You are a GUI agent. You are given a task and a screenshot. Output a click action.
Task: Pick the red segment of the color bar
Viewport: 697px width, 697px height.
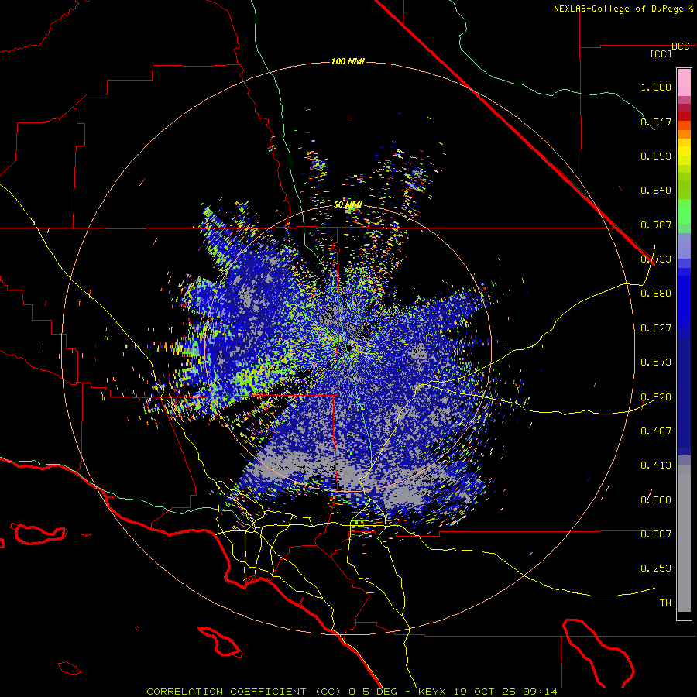[684, 115]
